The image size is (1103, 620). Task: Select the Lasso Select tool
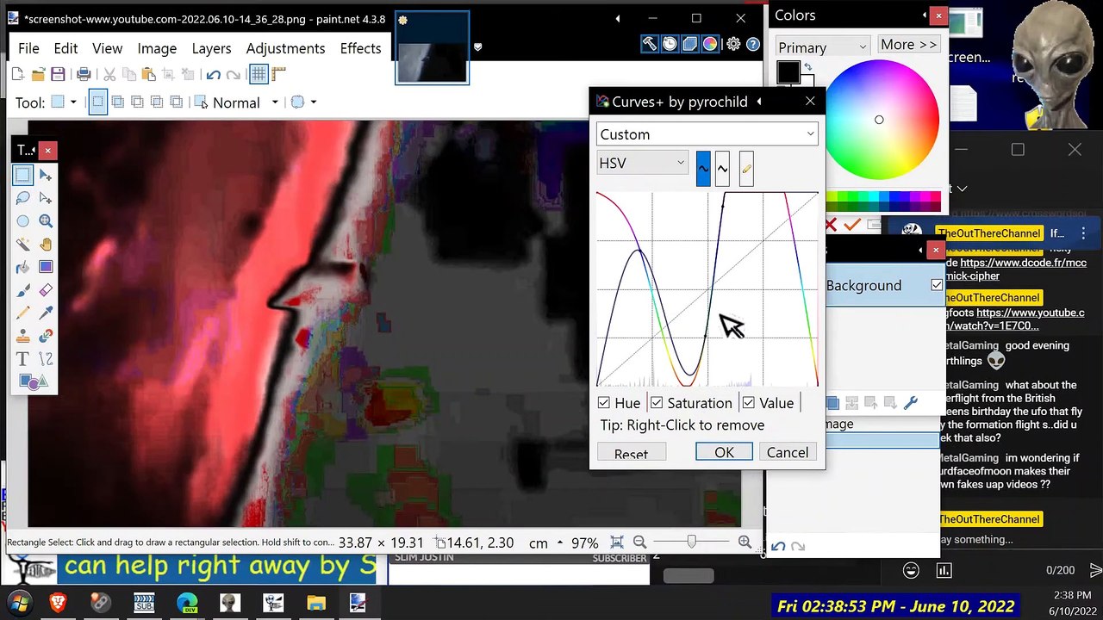point(22,198)
